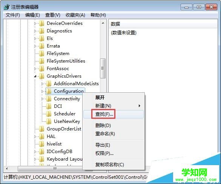The height and width of the screenshot is (184, 221).
Task: Click the Configuration folder icon
Action: click(49, 91)
